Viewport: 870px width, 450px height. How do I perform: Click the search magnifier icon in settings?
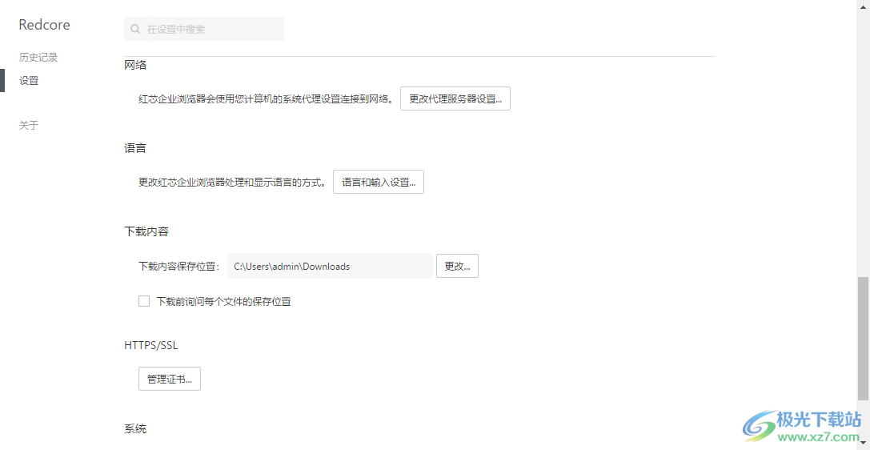coord(134,29)
